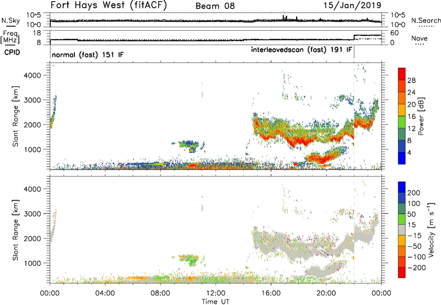
Task: Click the "00:00" label starting the time axis
Action: coord(50,293)
